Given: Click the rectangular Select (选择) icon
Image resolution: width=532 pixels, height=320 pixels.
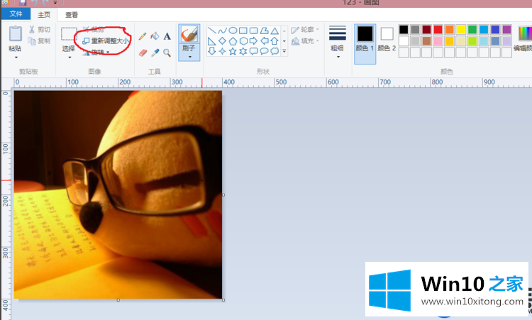Looking at the screenshot, I should point(69,34).
